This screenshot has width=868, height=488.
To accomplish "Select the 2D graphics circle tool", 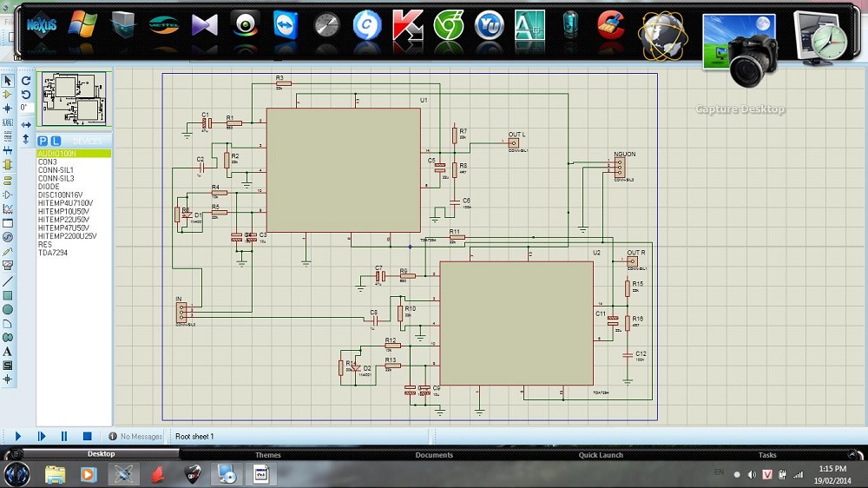I will [8, 309].
